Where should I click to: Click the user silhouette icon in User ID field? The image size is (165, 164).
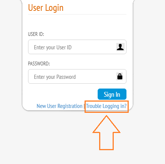point(120,47)
